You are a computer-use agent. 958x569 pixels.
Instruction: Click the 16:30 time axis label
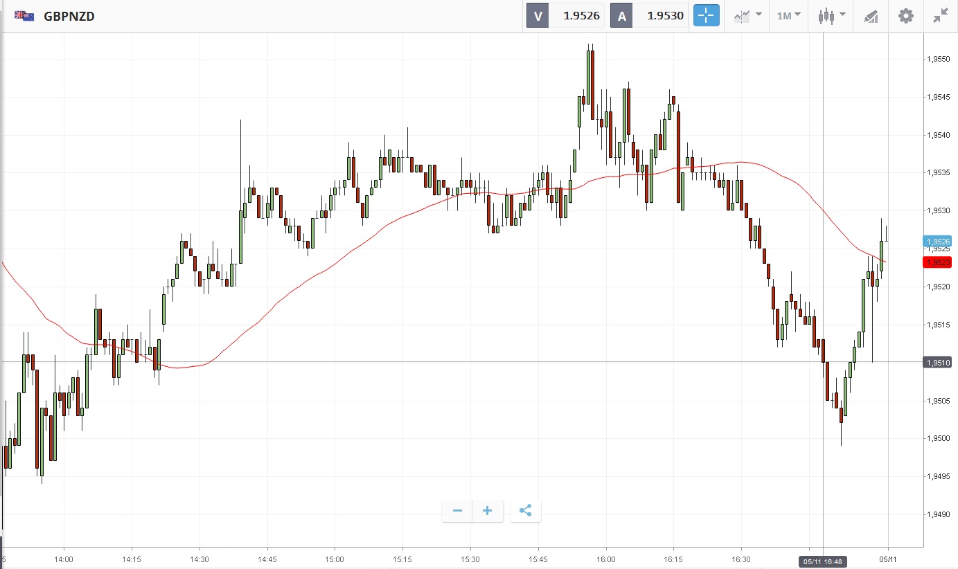pyautogui.click(x=741, y=559)
